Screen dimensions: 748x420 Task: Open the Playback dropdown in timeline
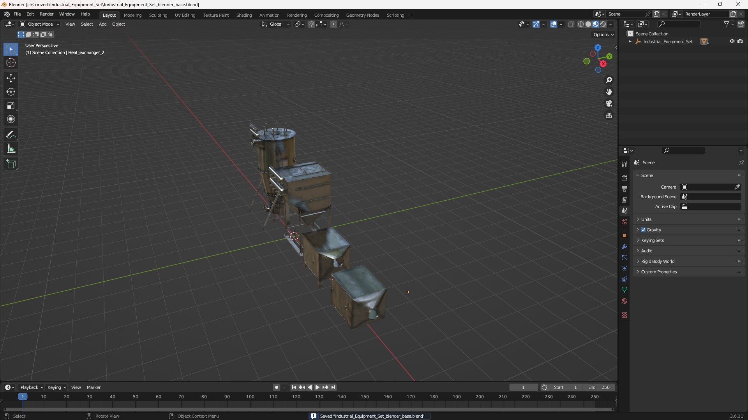tap(32, 387)
